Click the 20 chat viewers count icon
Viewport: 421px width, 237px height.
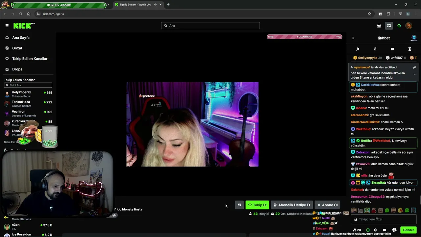(357, 230)
